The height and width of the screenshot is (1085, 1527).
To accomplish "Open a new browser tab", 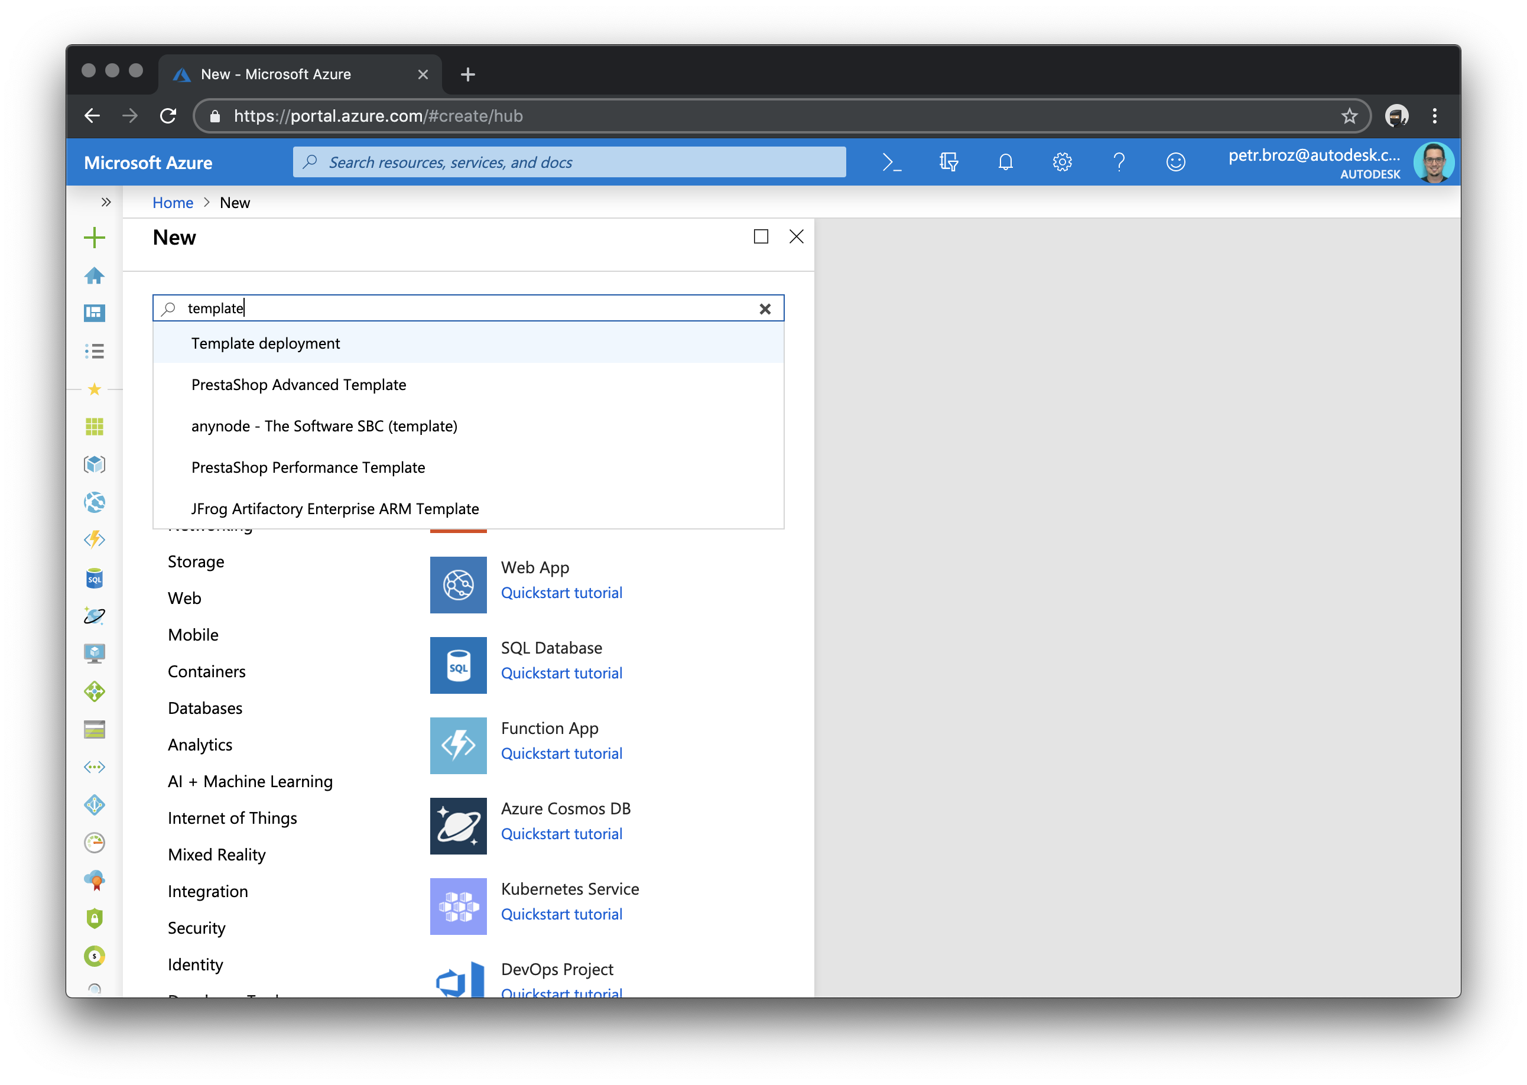I will (x=467, y=74).
